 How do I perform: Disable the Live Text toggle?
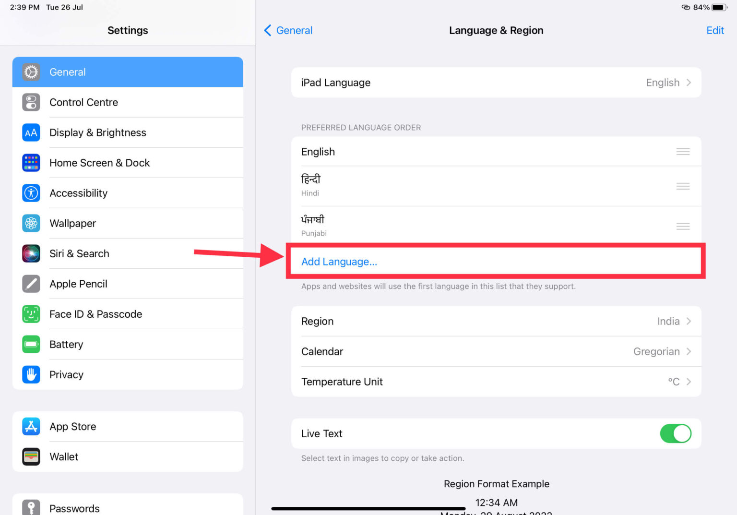click(676, 433)
